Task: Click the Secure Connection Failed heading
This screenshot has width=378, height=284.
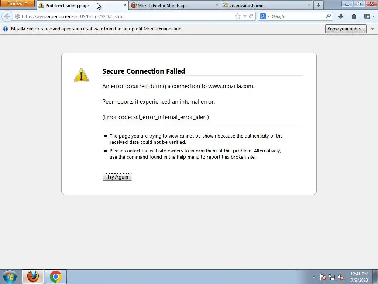Action: [x=144, y=71]
